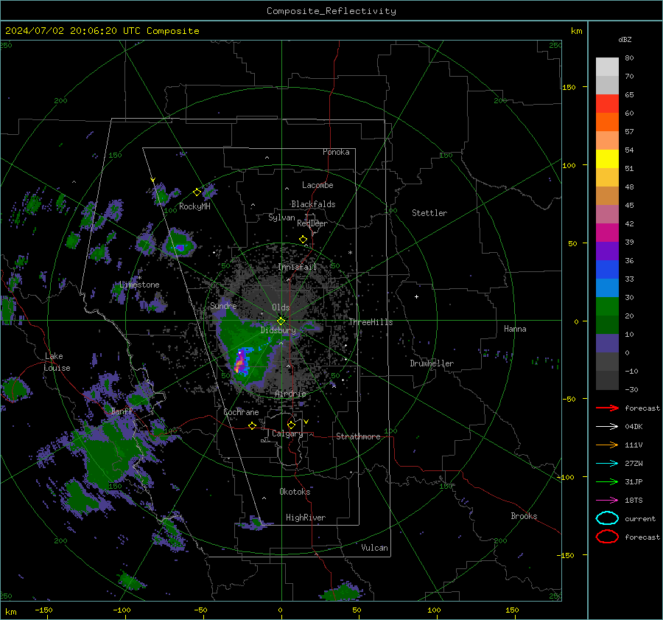This screenshot has width=663, height=620.
Task: Click the yellow diamond marker beside RockyMH
Action: [x=197, y=192]
